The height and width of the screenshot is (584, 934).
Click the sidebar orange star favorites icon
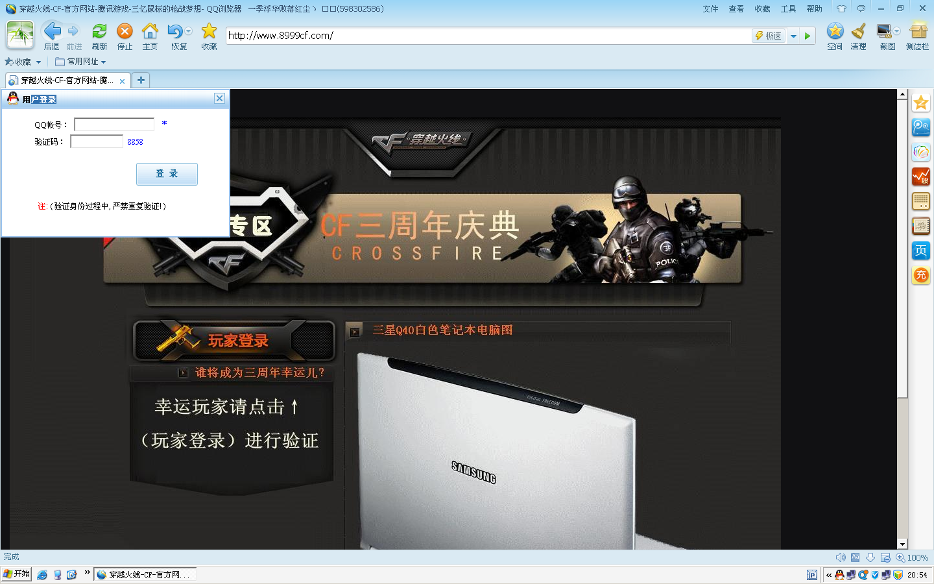[x=921, y=103]
